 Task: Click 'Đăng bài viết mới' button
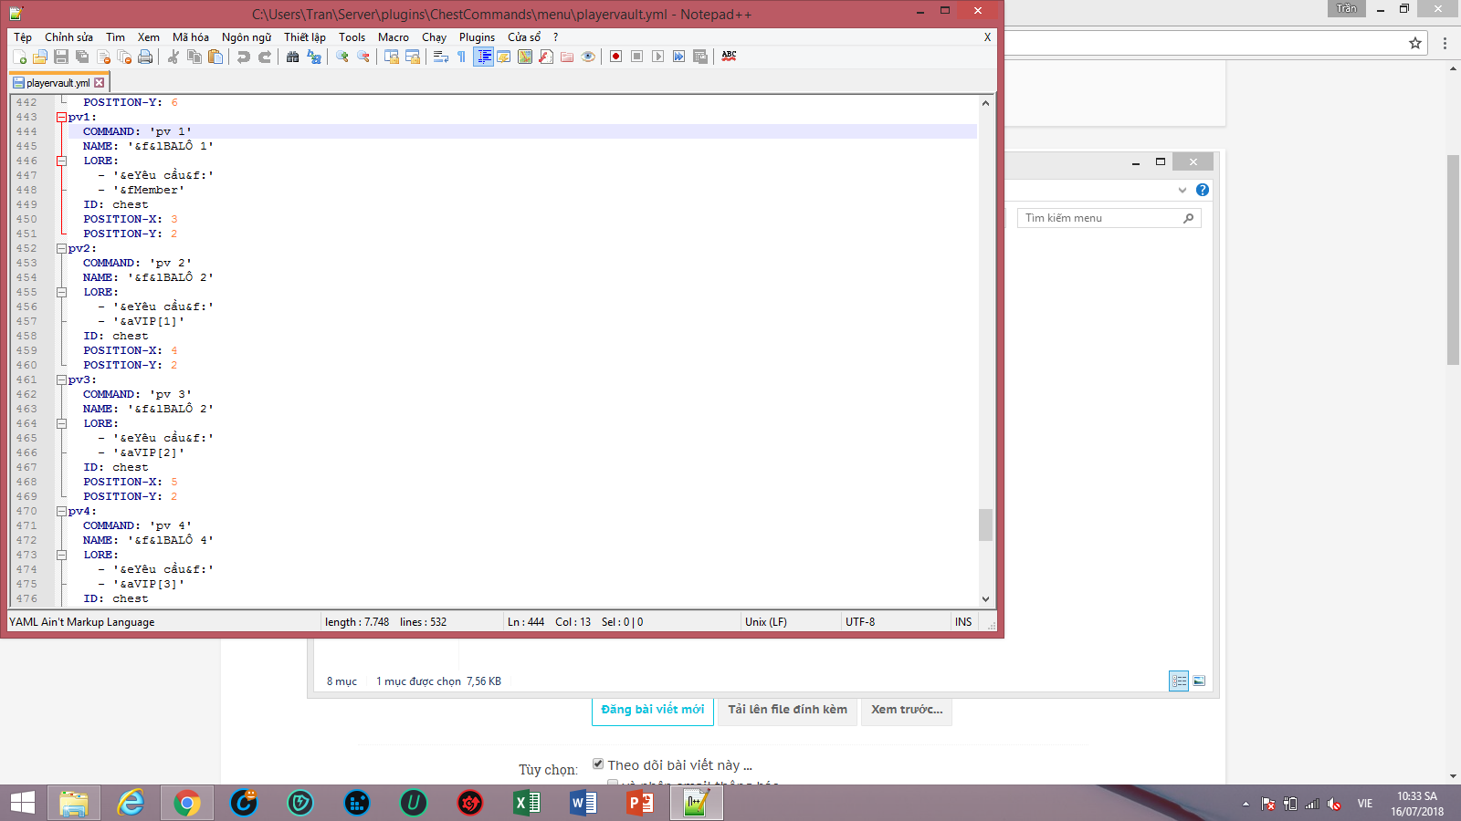click(652, 710)
